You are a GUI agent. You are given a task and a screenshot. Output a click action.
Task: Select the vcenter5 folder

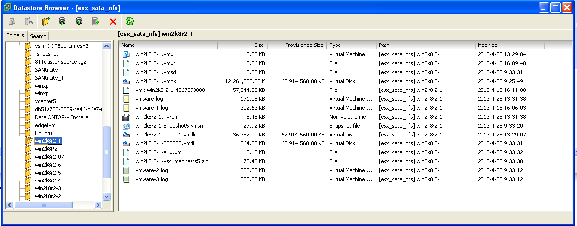click(46, 101)
